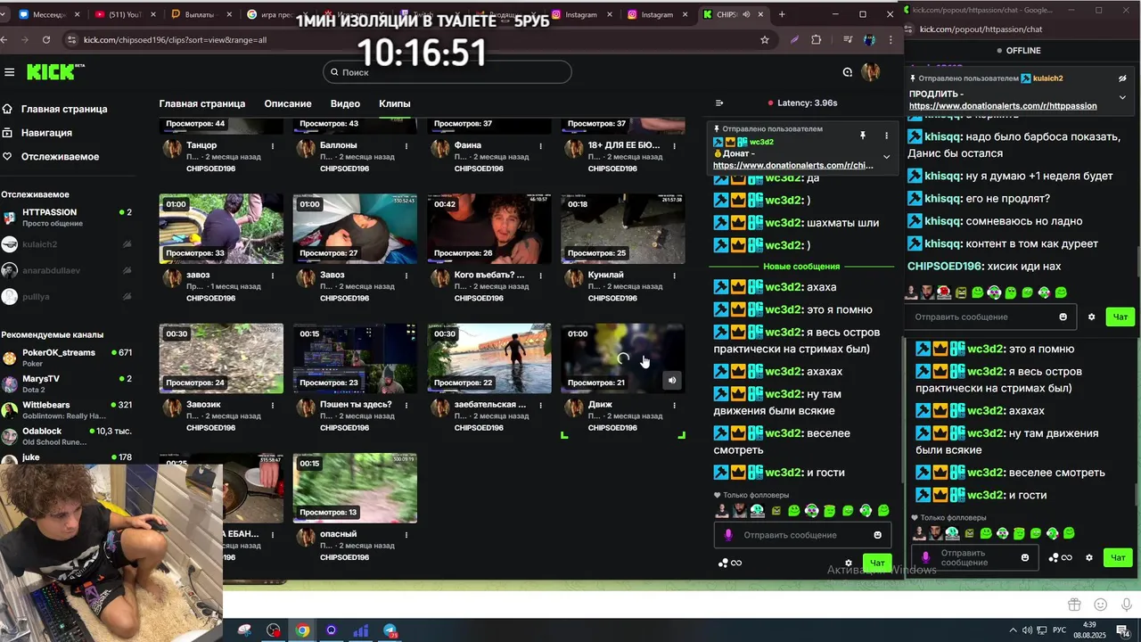Open options menu for the опасный clip
1141x642 pixels.
(406, 534)
